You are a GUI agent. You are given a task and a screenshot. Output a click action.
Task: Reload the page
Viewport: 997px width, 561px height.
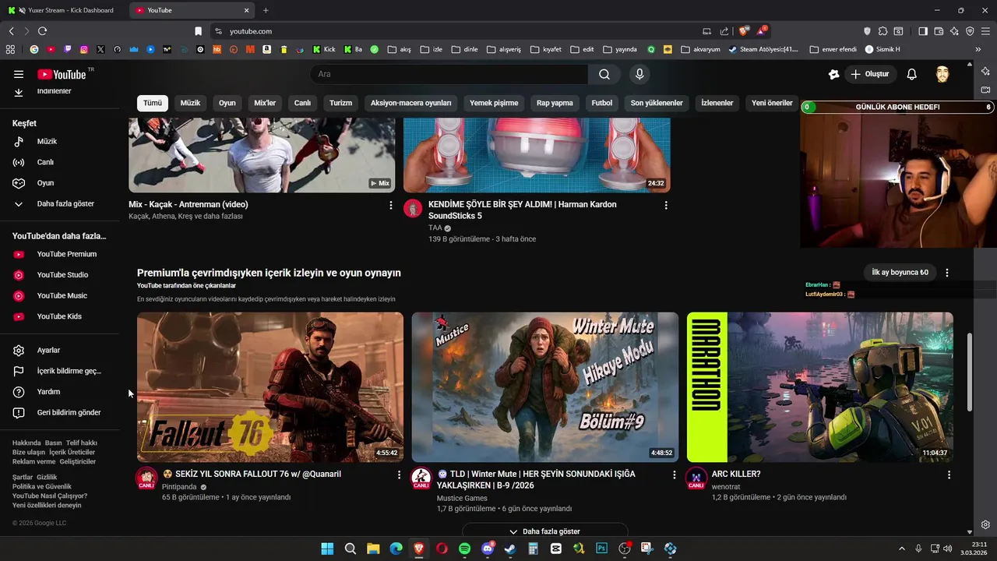42,31
